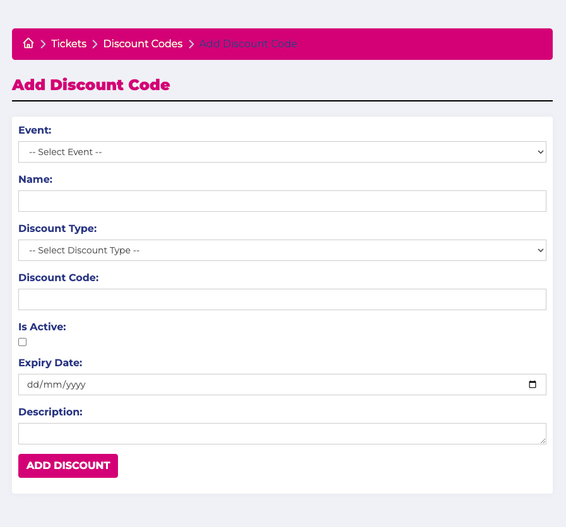The height and width of the screenshot is (527, 566).
Task: Click the Add Discount Code page heading
Action: tap(90, 84)
